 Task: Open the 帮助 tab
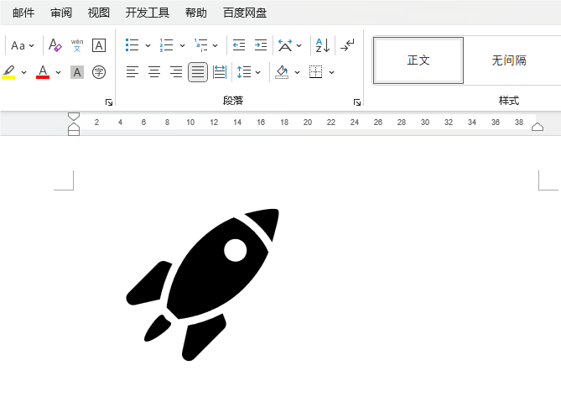(195, 13)
